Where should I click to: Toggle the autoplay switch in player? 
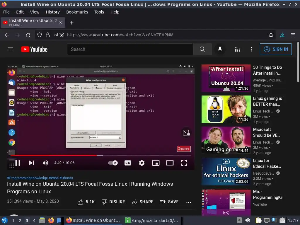pos(113,163)
